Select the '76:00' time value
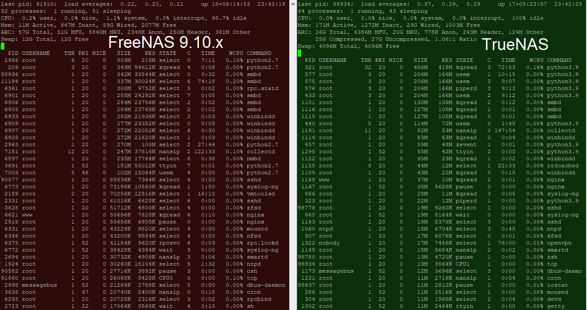Image resolution: width=587 pixels, height=310 pixels. click(507, 243)
